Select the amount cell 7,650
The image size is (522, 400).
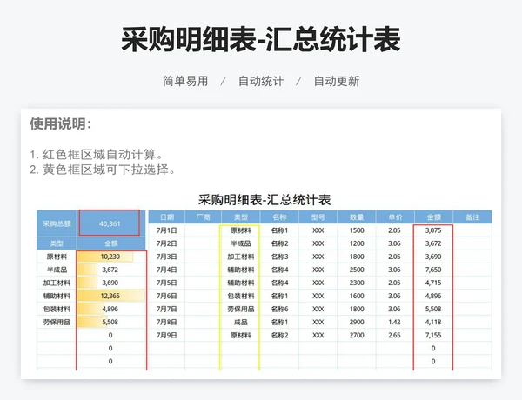pyautogui.click(x=433, y=270)
